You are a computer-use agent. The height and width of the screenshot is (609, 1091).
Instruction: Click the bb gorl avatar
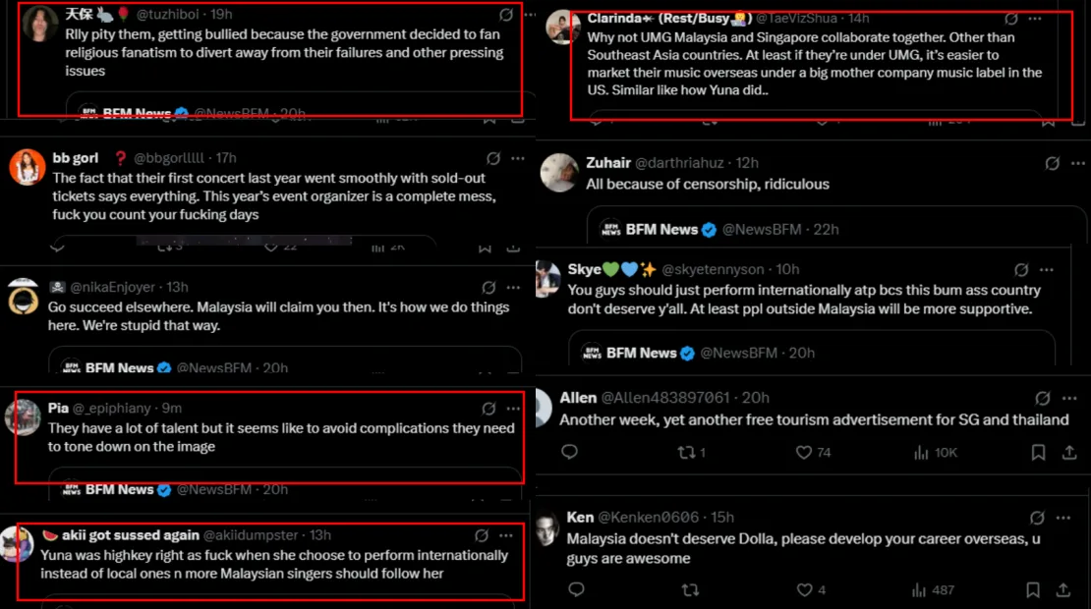pos(27,168)
